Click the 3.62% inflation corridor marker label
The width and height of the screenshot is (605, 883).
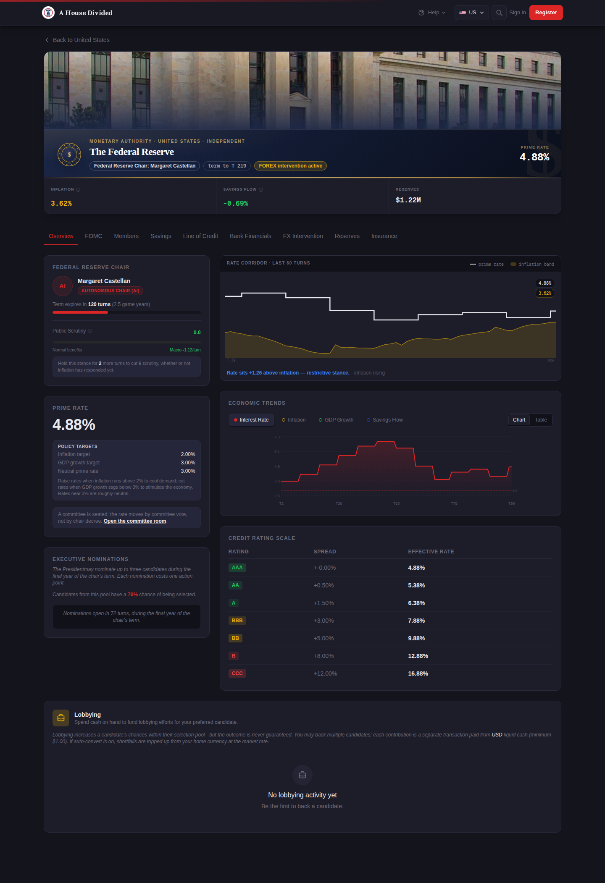point(545,293)
